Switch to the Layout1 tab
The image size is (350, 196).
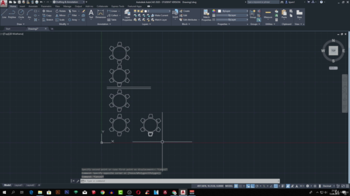coord(18,185)
